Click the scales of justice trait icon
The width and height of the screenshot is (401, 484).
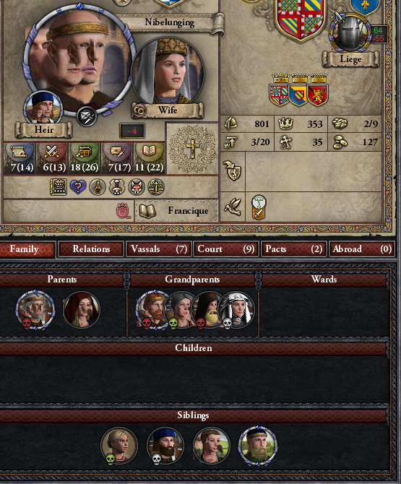[x=156, y=187]
